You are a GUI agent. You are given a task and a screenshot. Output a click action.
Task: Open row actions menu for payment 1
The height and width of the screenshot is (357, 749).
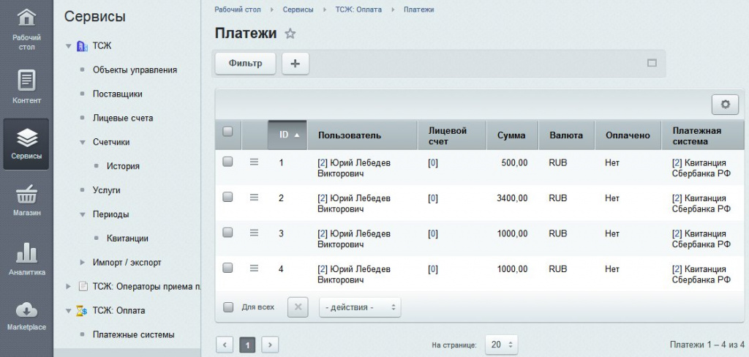255,162
